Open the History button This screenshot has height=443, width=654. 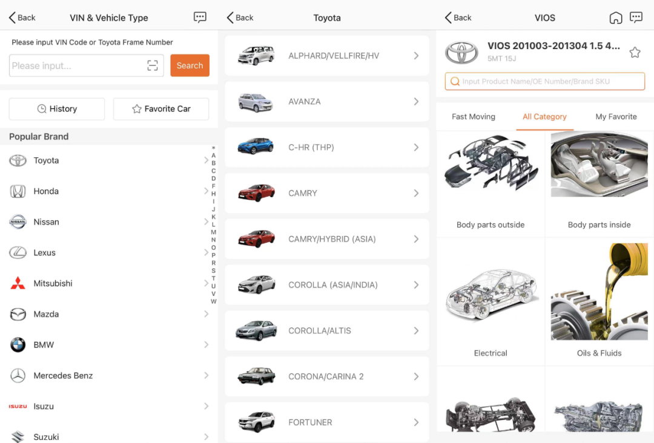pos(57,109)
